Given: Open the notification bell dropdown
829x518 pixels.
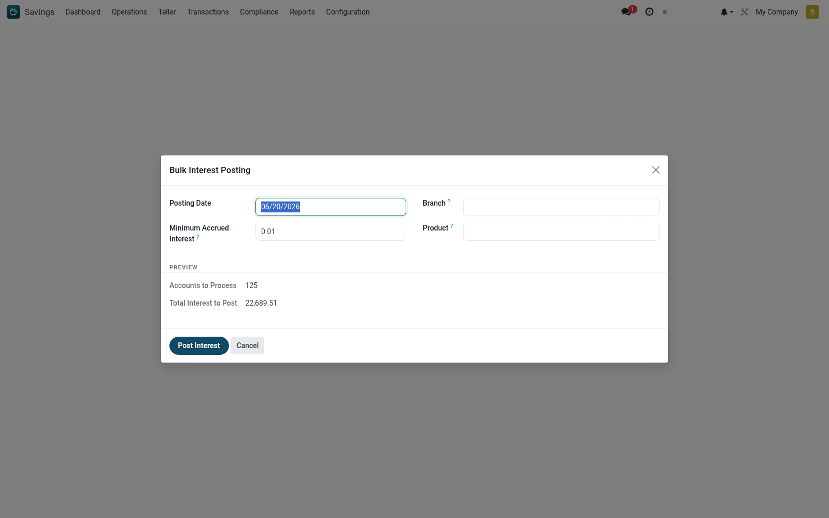Looking at the screenshot, I should coord(726,12).
